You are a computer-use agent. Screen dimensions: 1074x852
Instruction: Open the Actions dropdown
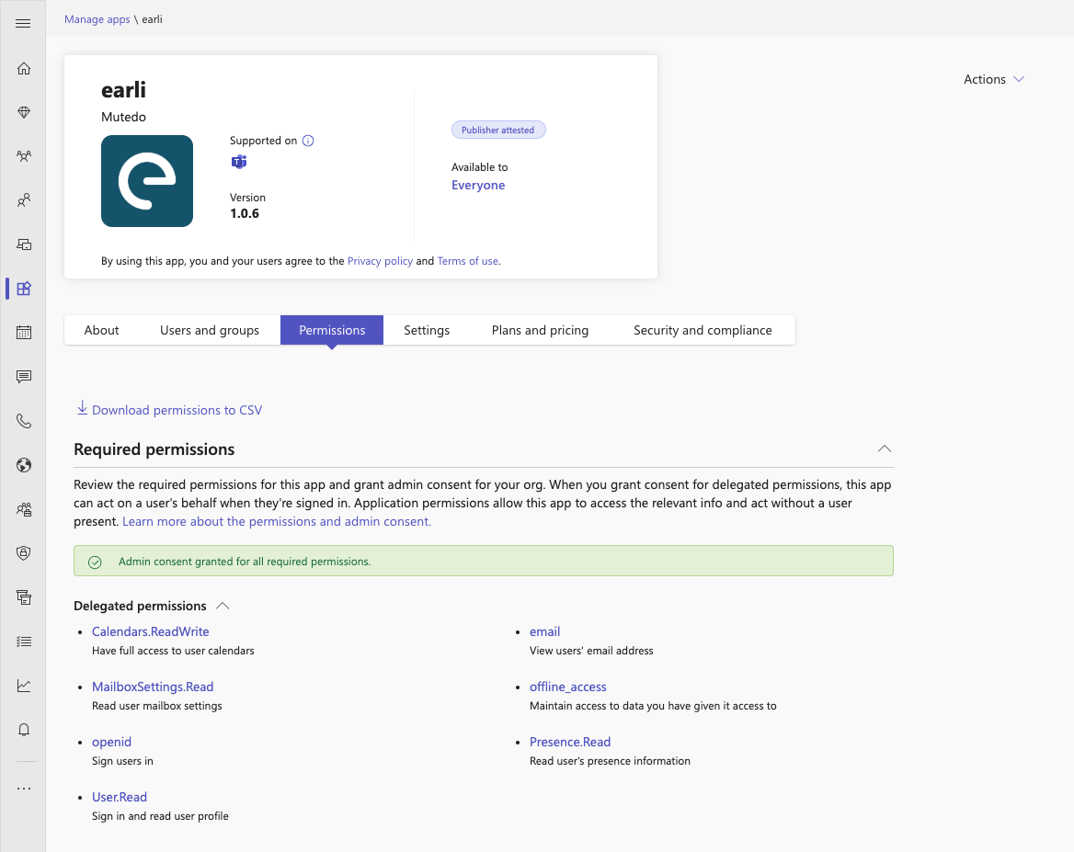(993, 79)
